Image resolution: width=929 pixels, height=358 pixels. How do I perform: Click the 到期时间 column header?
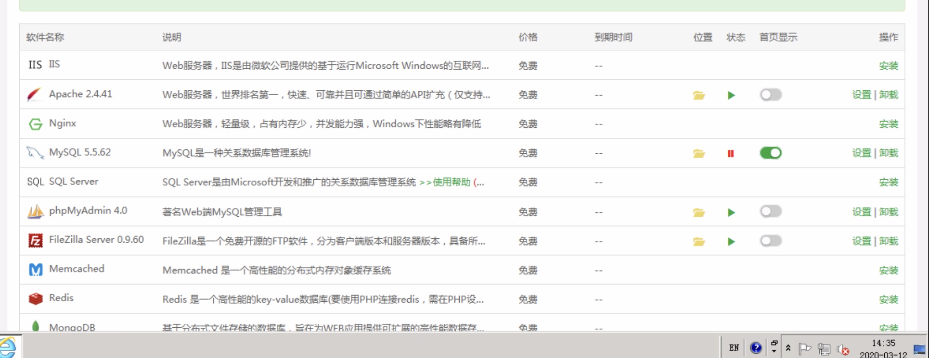pos(613,37)
